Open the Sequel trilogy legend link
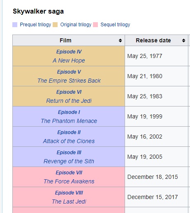 pyautogui.click(x=115, y=25)
